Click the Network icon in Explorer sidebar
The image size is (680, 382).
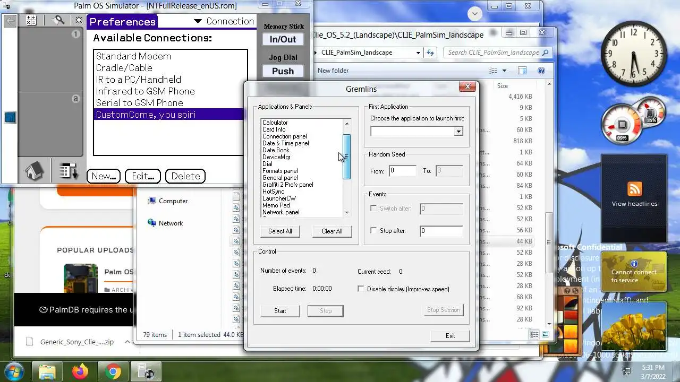point(152,223)
